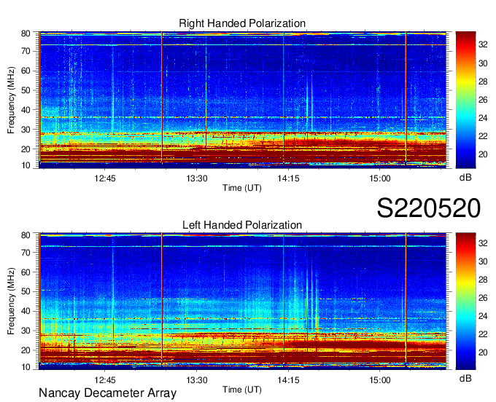Click the 22 label on Left Handed color bar

483,334
